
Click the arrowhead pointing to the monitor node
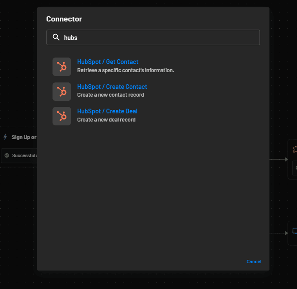tap(286, 233)
